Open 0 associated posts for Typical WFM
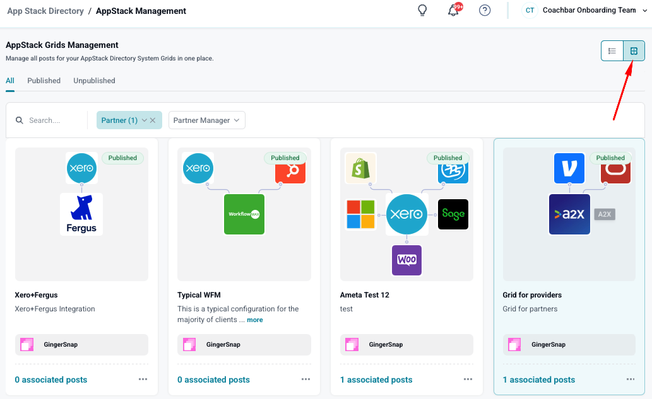Viewport: 652px width, 399px height. (x=214, y=379)
